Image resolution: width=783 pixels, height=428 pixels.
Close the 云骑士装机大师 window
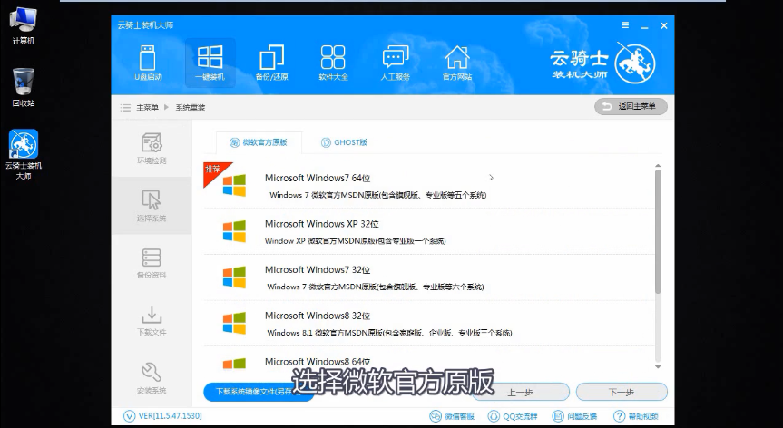(x=664, y=25)
